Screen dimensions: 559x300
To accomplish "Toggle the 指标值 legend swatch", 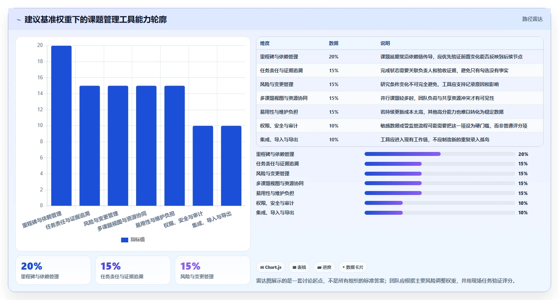I will 124,240.
